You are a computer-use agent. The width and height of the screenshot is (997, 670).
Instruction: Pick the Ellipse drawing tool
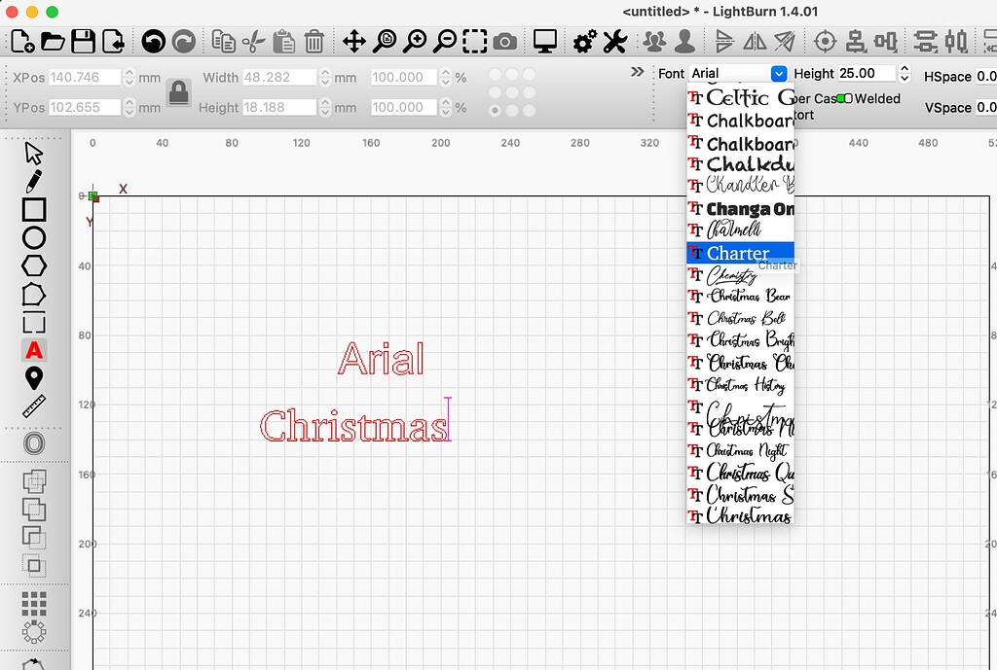pos(32,237)
